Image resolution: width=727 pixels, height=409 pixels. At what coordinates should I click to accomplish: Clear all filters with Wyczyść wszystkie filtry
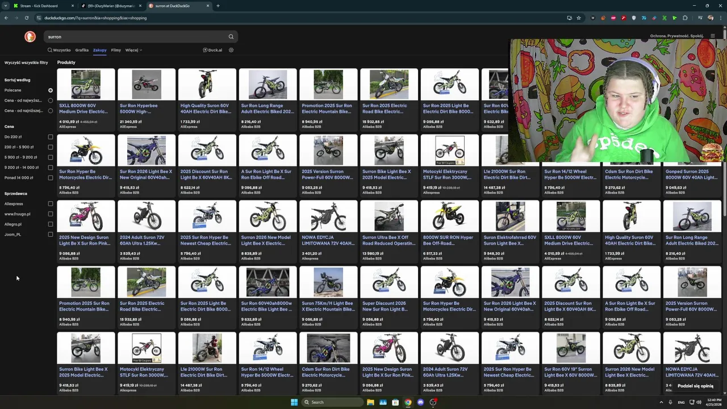26,63
